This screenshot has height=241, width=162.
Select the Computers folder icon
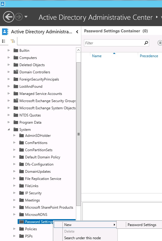coord(16,58)
